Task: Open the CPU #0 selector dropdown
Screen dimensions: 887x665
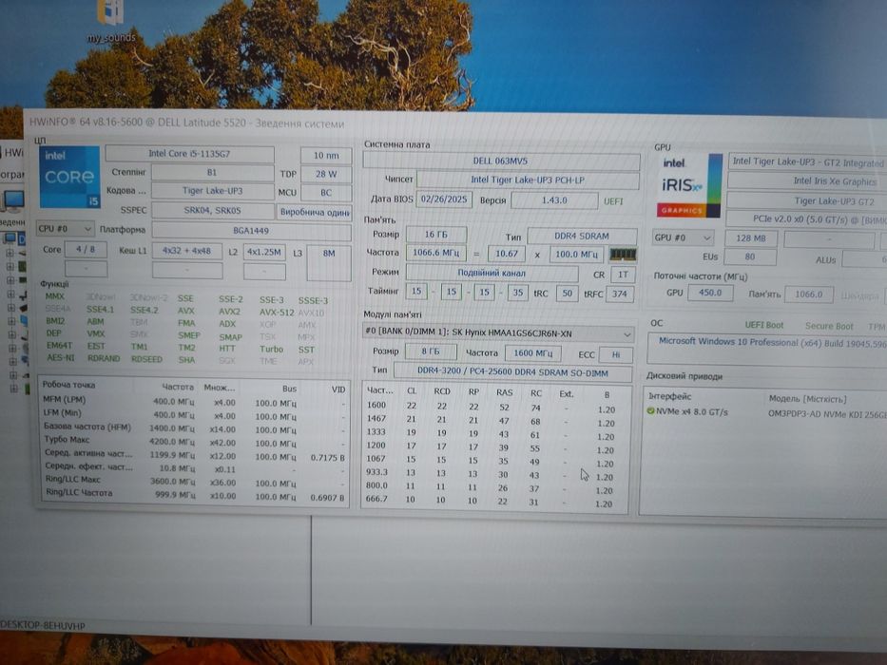Action: (65, 229)
